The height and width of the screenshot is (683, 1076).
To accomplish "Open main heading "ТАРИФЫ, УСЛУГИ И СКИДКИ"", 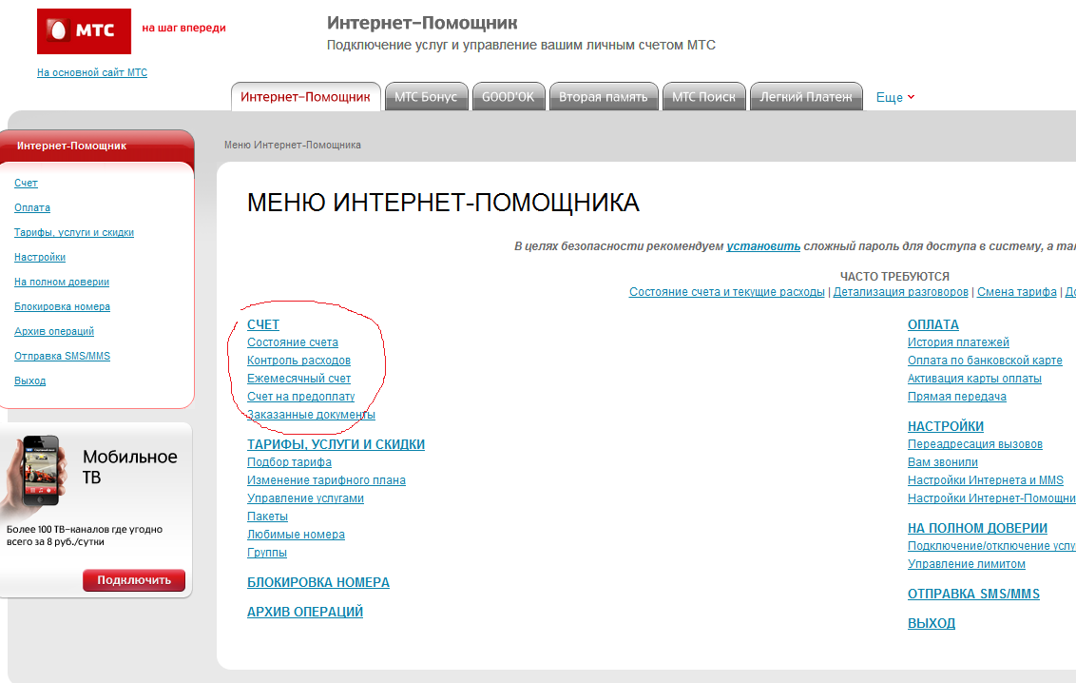I will 336,444.
